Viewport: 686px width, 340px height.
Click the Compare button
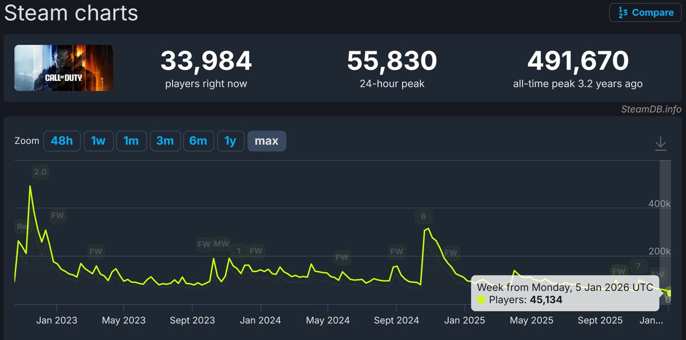[645, 13]
